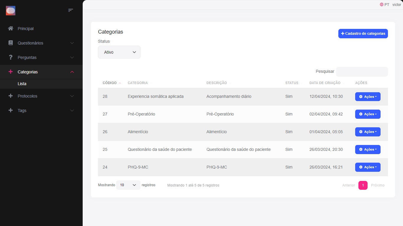This screenshot has height=226, width=403.
Task: Open the Status dropdown showing Ativo
Action: 119,52
